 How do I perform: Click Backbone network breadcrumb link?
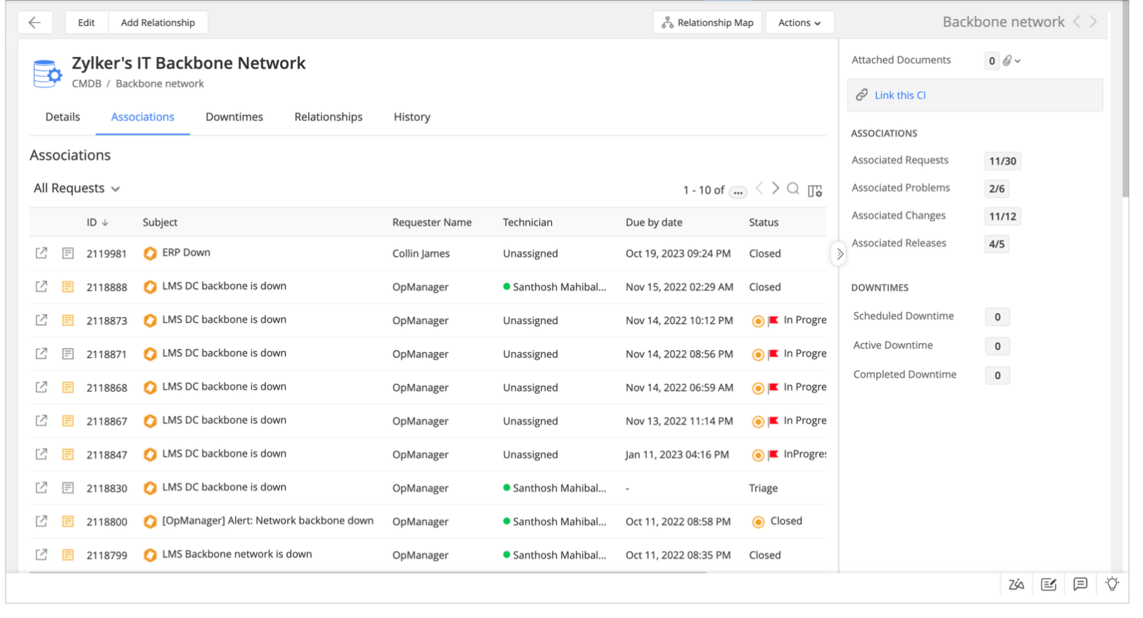[160, 84]
